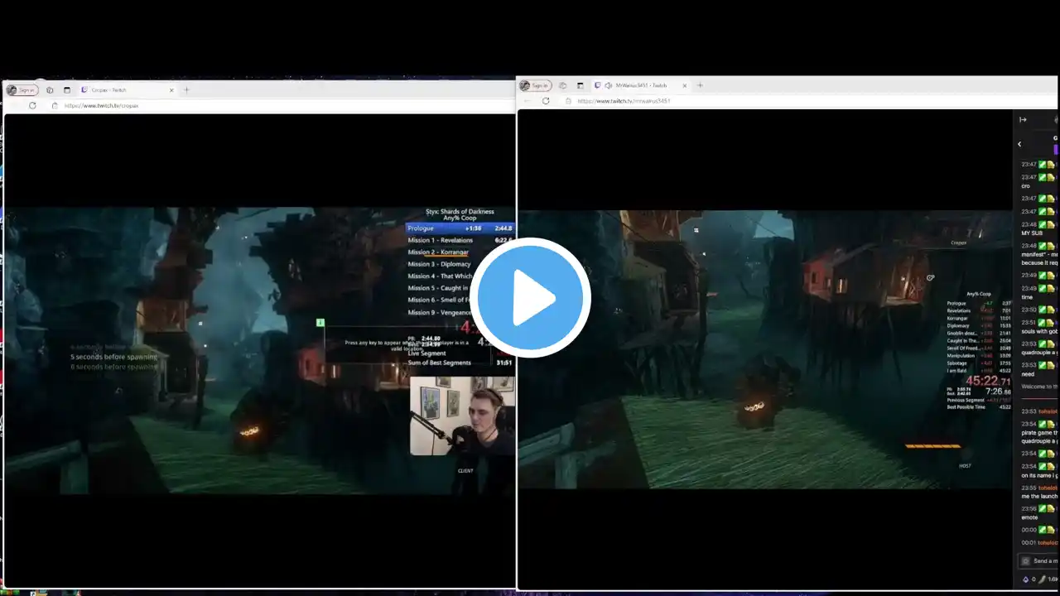Close the MrWalrus3451 - Twitch tab
Image resolution: width=1060 pixels, height=596 pixels.
pos(685,85)
